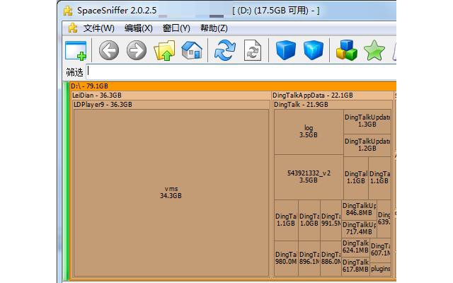Click the child-window icon beside 文件(W)
This screenshot has height=283, width=453.
coord(72,28)
